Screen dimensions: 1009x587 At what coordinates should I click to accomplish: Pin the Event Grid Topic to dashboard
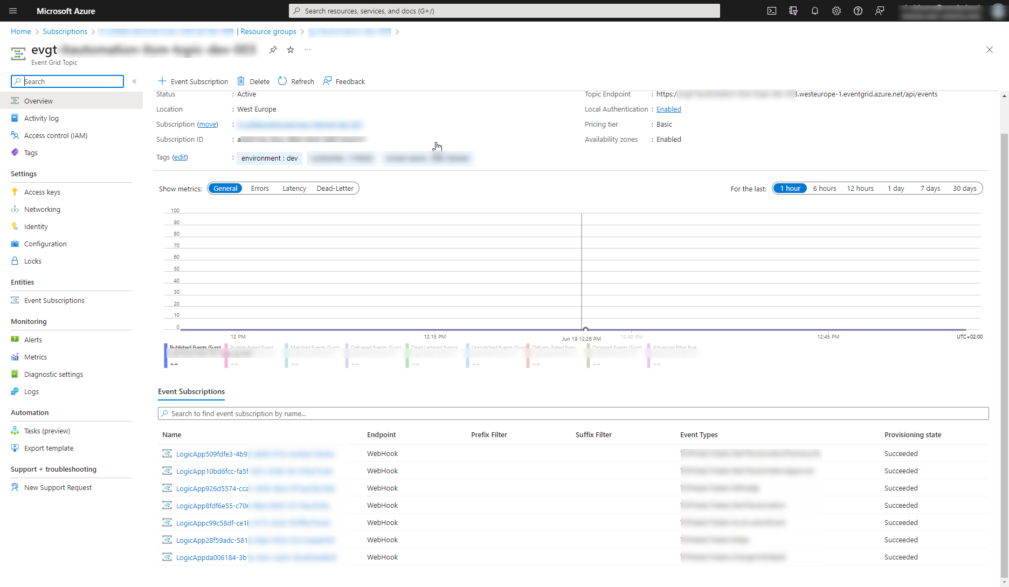pos(273,50)
